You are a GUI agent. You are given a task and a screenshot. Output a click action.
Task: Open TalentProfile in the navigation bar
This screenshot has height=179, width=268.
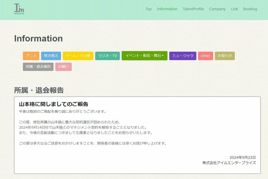[193, 9]
